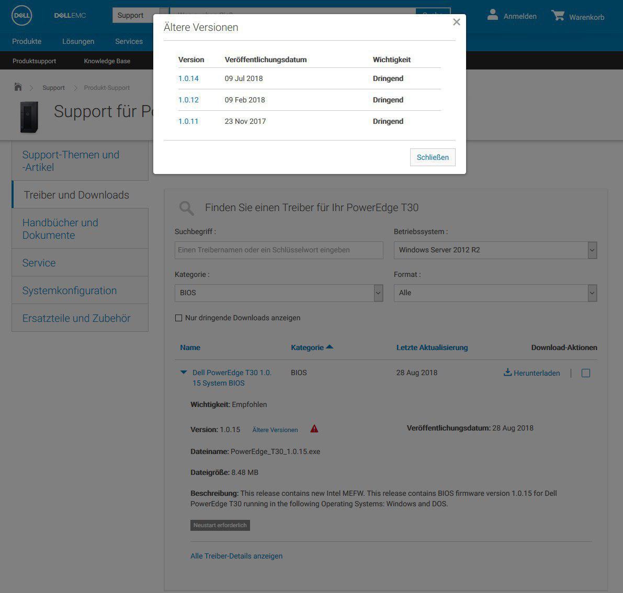This screenshot has height=593, width=623.
Task: Open version 1.0.11 link
Action: (x=188, y=121)
